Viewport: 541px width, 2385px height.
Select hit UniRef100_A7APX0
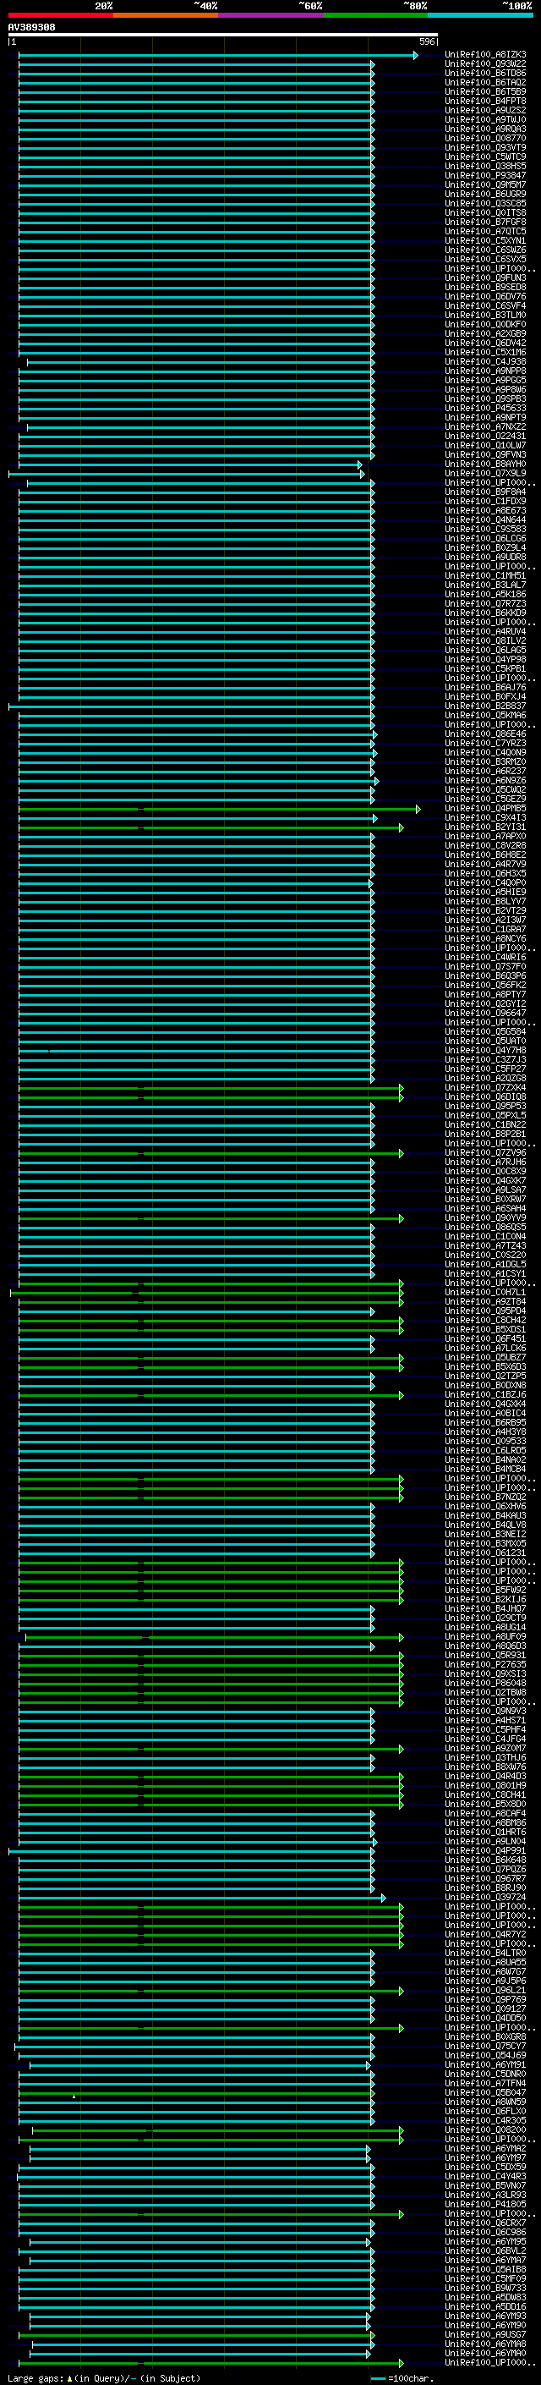[485, 836]
